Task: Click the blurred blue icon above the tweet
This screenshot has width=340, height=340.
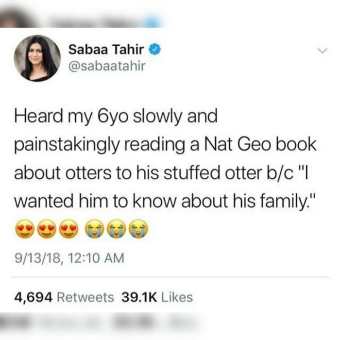Action: (153, 21)
